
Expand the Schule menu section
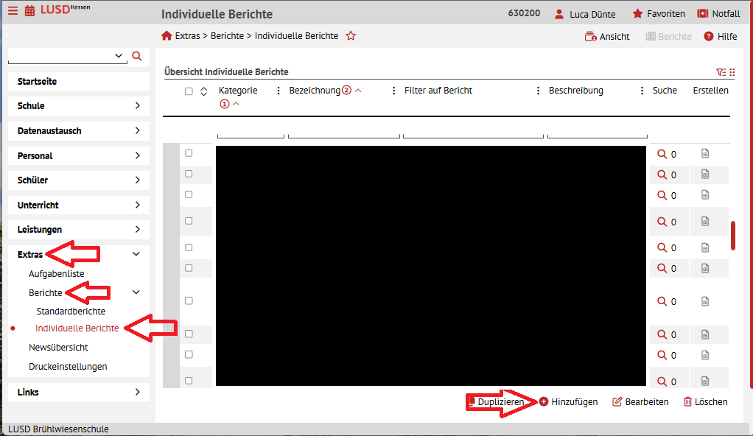point(79,105)
